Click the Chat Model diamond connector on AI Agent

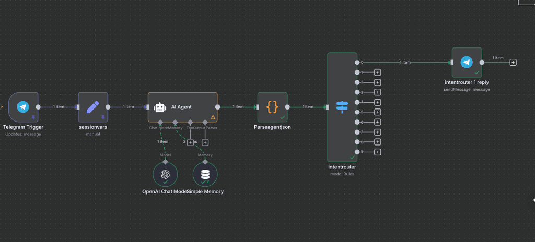pos(160,122)
